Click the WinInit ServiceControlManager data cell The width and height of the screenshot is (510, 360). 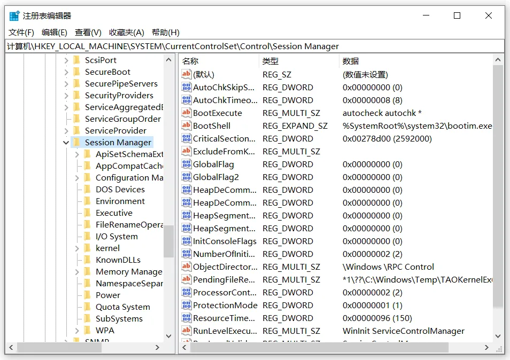[x=403, y=331]
